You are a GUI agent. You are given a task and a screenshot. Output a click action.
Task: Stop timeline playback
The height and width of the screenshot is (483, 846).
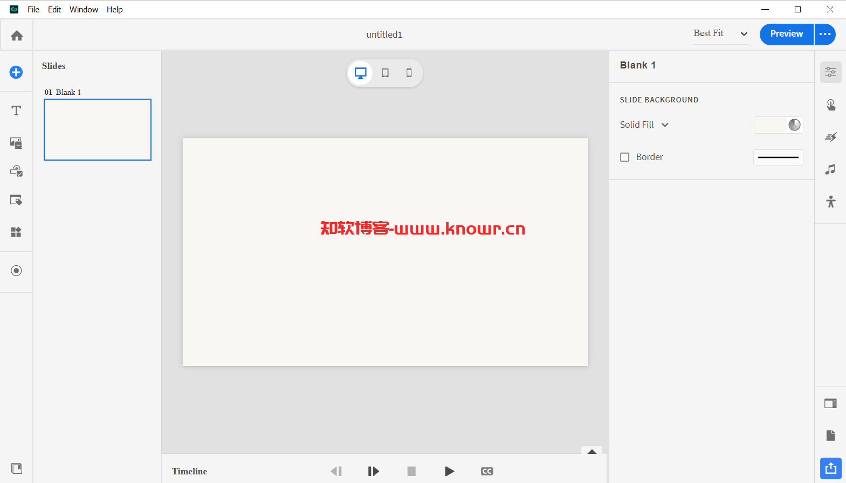(x=411, y=471)
